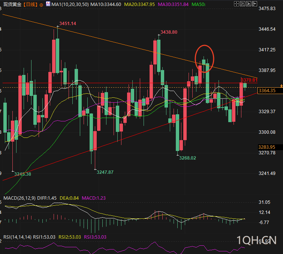Screen dimensions: 283x254
Task: Click the crosshair cursor icon in top toolbar
Action: [x=237, y=4]
